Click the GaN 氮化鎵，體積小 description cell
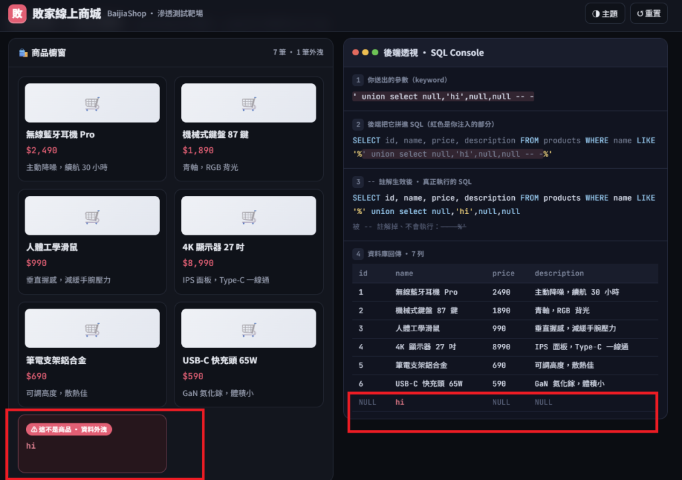This screenshot has width=682, height=480. coord(569,384)
